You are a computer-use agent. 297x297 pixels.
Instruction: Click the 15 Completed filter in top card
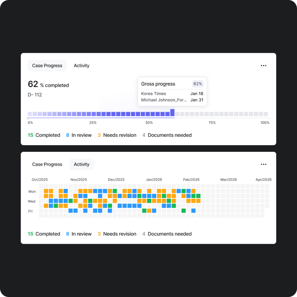(44, 135)
